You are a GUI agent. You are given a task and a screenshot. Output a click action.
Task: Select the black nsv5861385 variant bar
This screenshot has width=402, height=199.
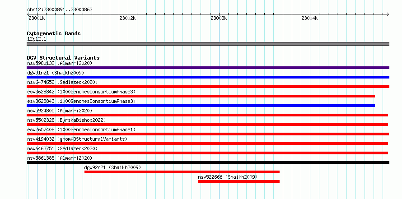[208, 162]
